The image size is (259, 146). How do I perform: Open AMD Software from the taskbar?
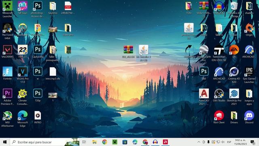tap(165, 142)
